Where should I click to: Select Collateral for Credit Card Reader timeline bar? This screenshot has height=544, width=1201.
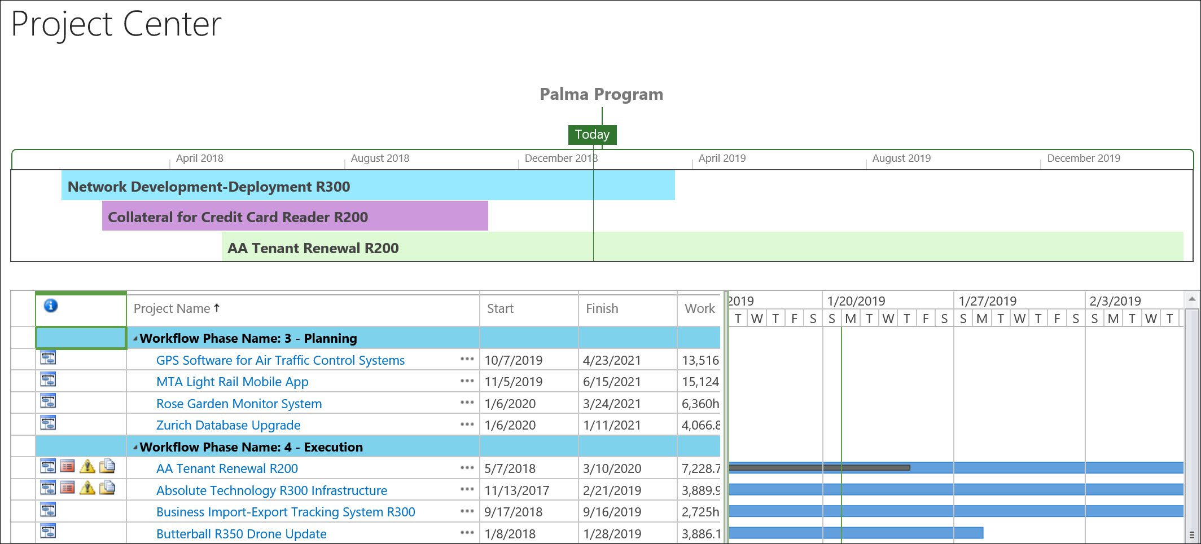click(x=295, y=216)
